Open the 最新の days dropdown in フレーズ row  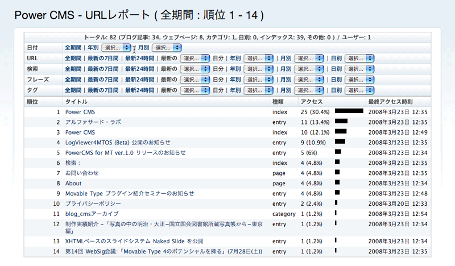(195, 80)
